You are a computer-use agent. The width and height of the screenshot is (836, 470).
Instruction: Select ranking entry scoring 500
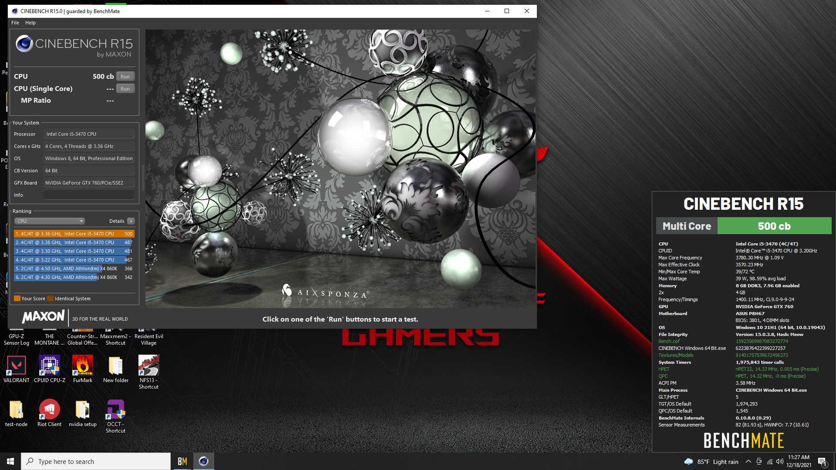tap(74, 234)
